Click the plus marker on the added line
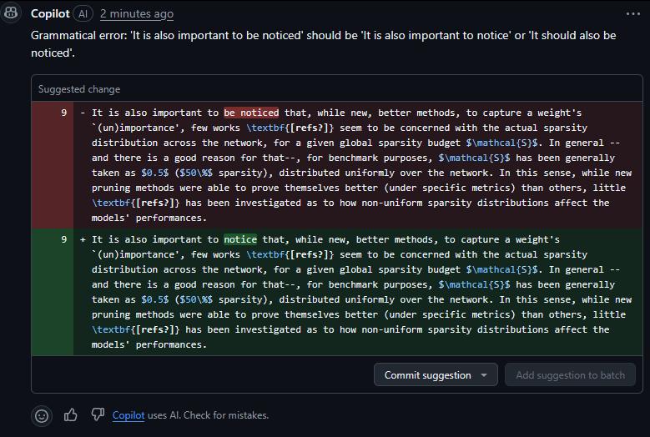This screenshot has height=437, width=650. 83,239
